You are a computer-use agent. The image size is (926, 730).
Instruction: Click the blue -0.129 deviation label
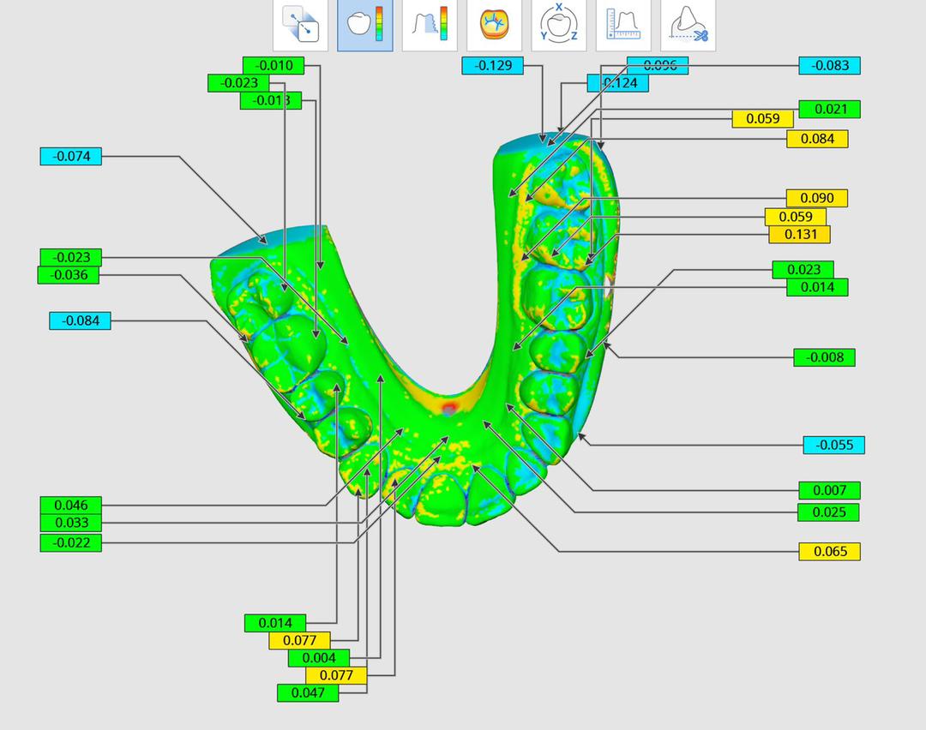[x=492, y=65]
